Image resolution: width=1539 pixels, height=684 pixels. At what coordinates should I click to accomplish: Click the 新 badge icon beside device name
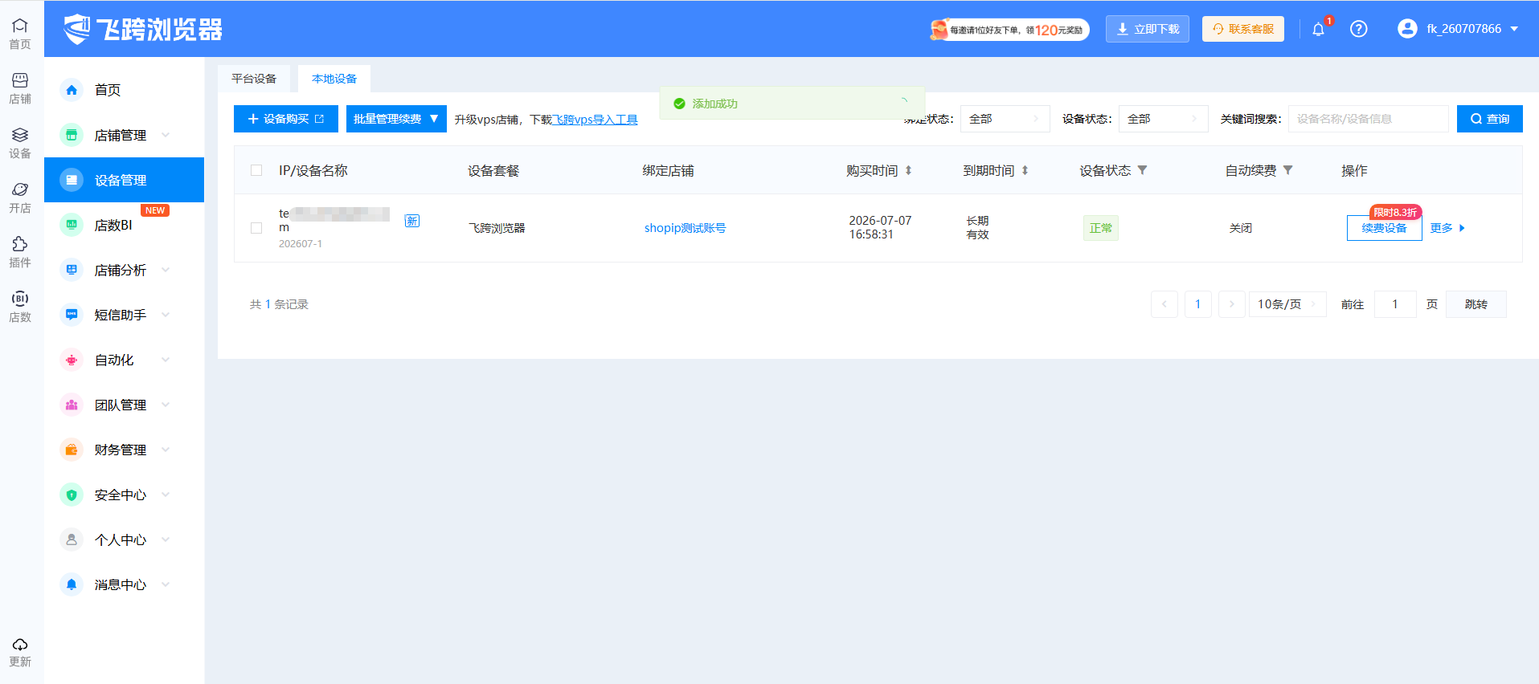point(411,221)
